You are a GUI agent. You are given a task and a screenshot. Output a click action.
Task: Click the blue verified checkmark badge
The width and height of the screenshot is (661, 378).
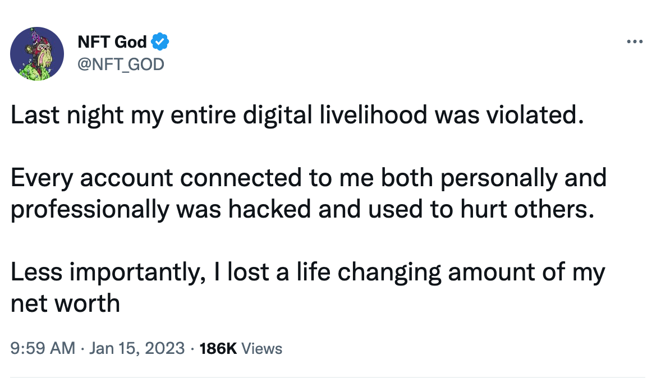tap(160, 42)
